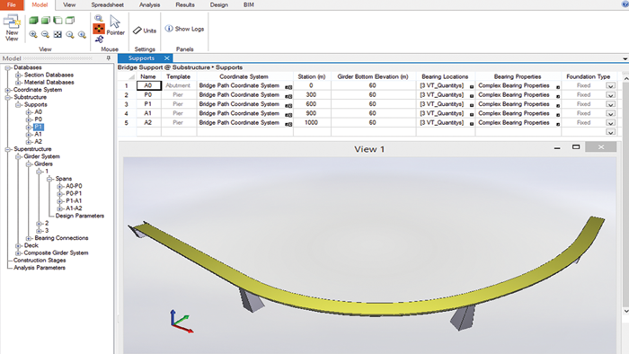Click the Zoom Out magnifier icon
Screen dimensions: 629x354
click(45, 35)
